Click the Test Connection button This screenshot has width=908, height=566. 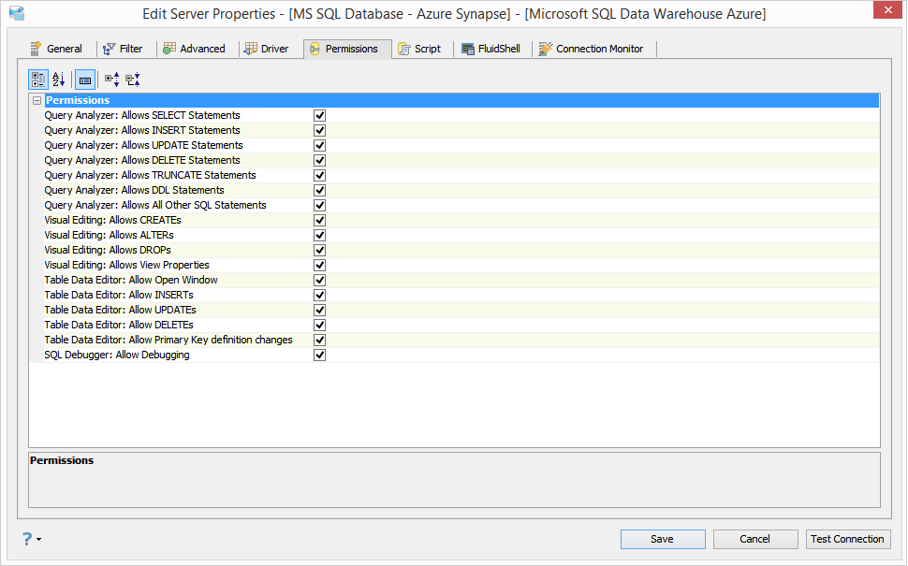point(848,539)
